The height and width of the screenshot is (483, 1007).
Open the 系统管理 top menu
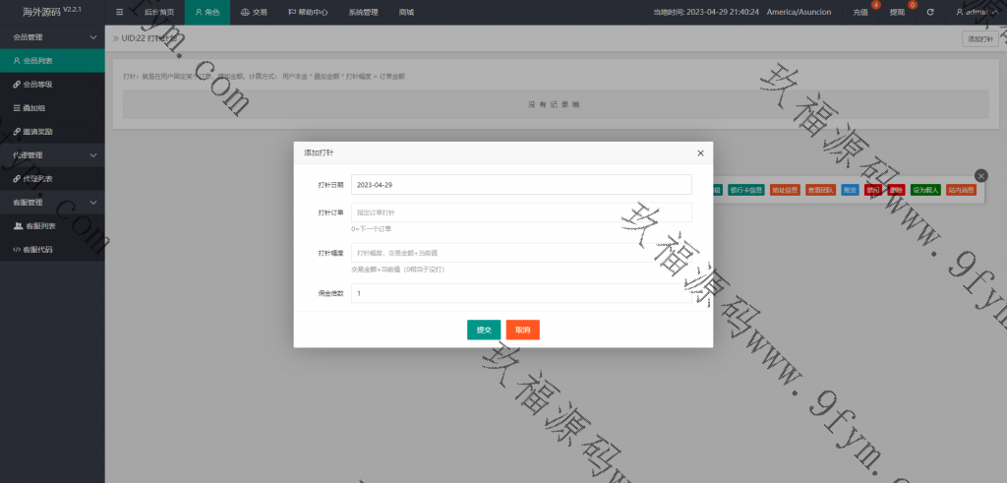pyautogui.click(x=363, y=13)
